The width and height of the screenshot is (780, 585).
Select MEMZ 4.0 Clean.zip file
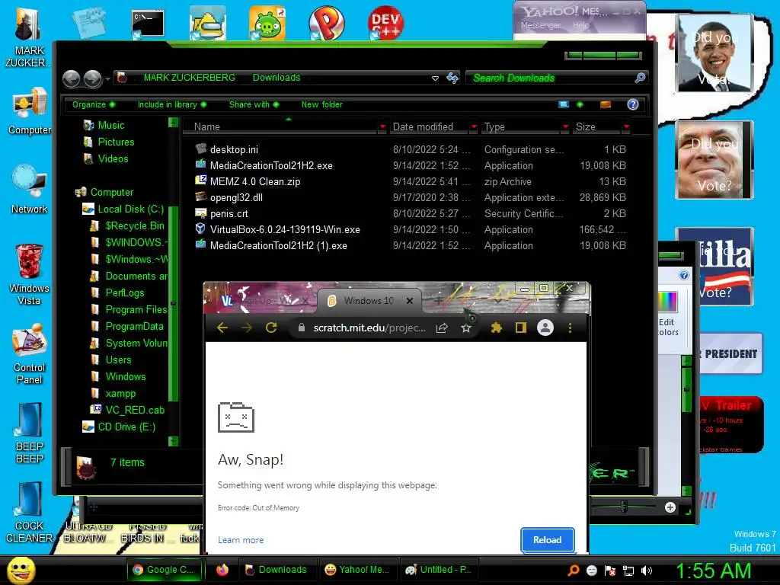coord(254,181)
